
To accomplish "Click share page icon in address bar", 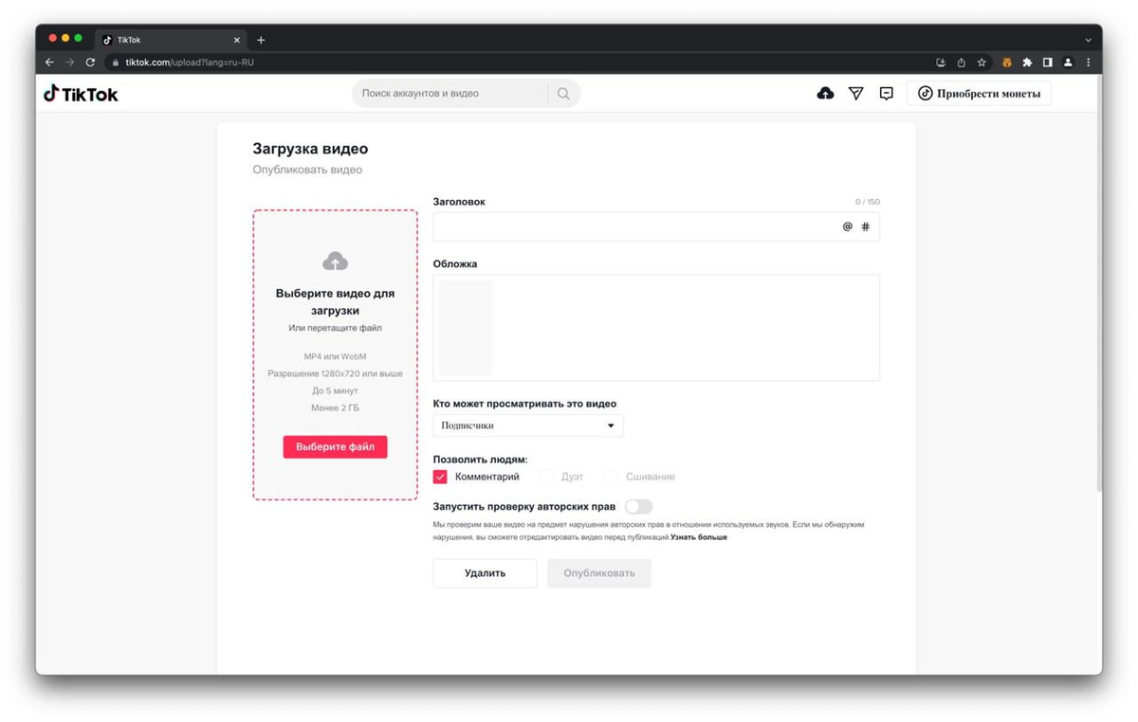I will 961,63.
